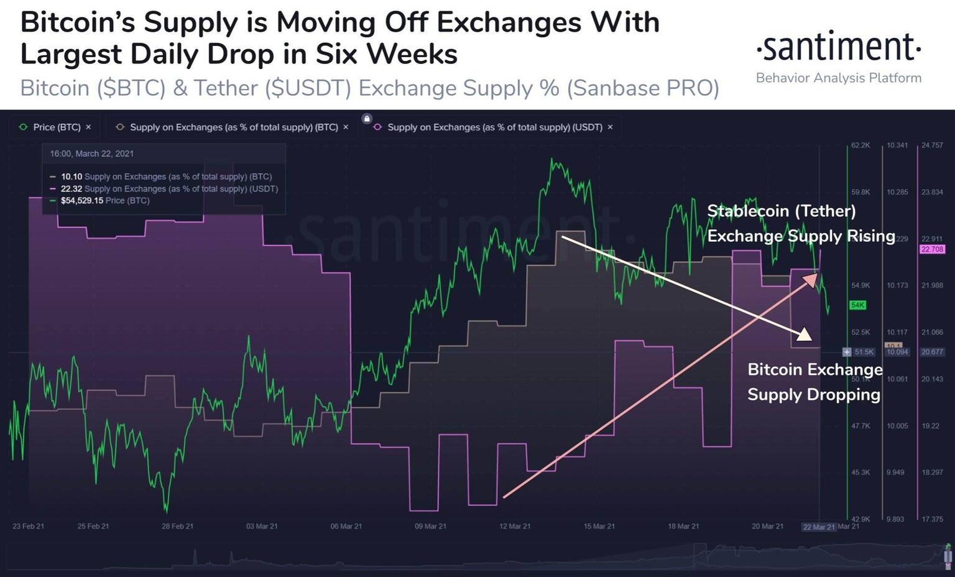Click the plus icon on the price axis
The height and width of the screenshot is (577, 955).
[x=847, y=352]
